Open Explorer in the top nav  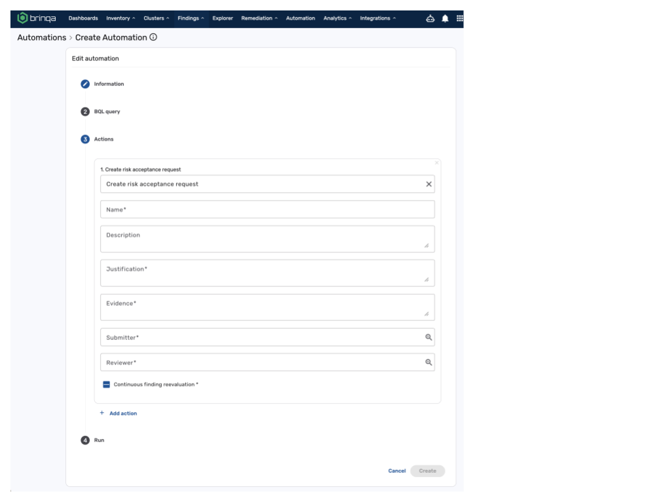222,18
